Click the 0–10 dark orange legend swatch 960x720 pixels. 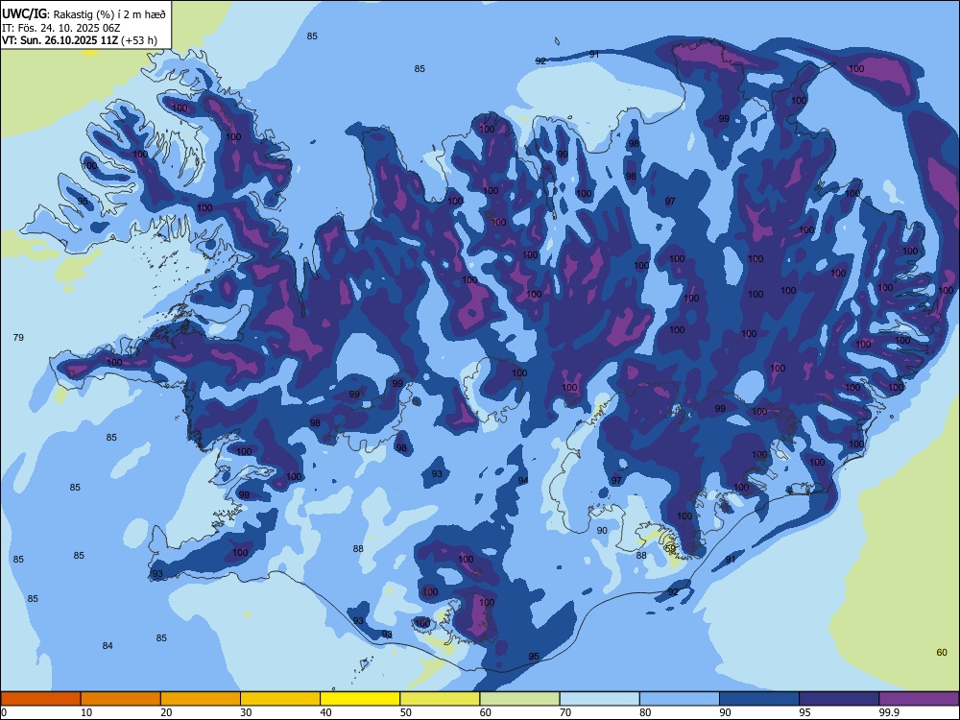click(x=40, y=699)
